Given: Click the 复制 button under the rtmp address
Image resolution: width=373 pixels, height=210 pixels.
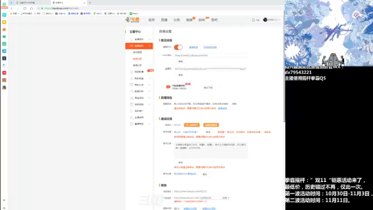Looking at the screenshot, I should point(181,62).
